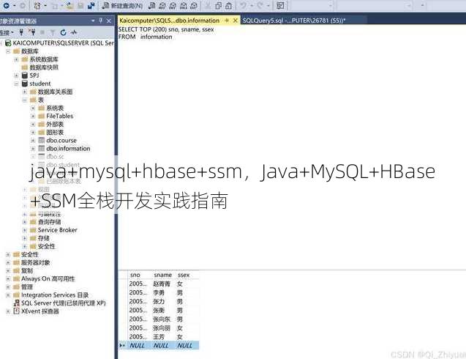
Task: Click the refresh icon in Object Explorer toolbar
Action: tap(63, 32)
